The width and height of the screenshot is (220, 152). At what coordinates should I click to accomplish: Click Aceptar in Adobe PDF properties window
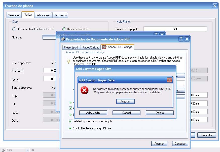pyautogui.click(x=159, y=144)
